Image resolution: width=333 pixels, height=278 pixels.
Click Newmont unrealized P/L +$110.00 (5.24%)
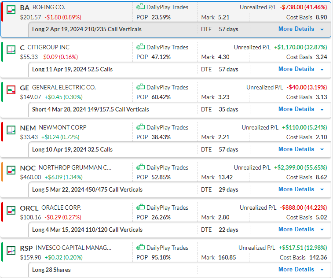click(304, 127)
